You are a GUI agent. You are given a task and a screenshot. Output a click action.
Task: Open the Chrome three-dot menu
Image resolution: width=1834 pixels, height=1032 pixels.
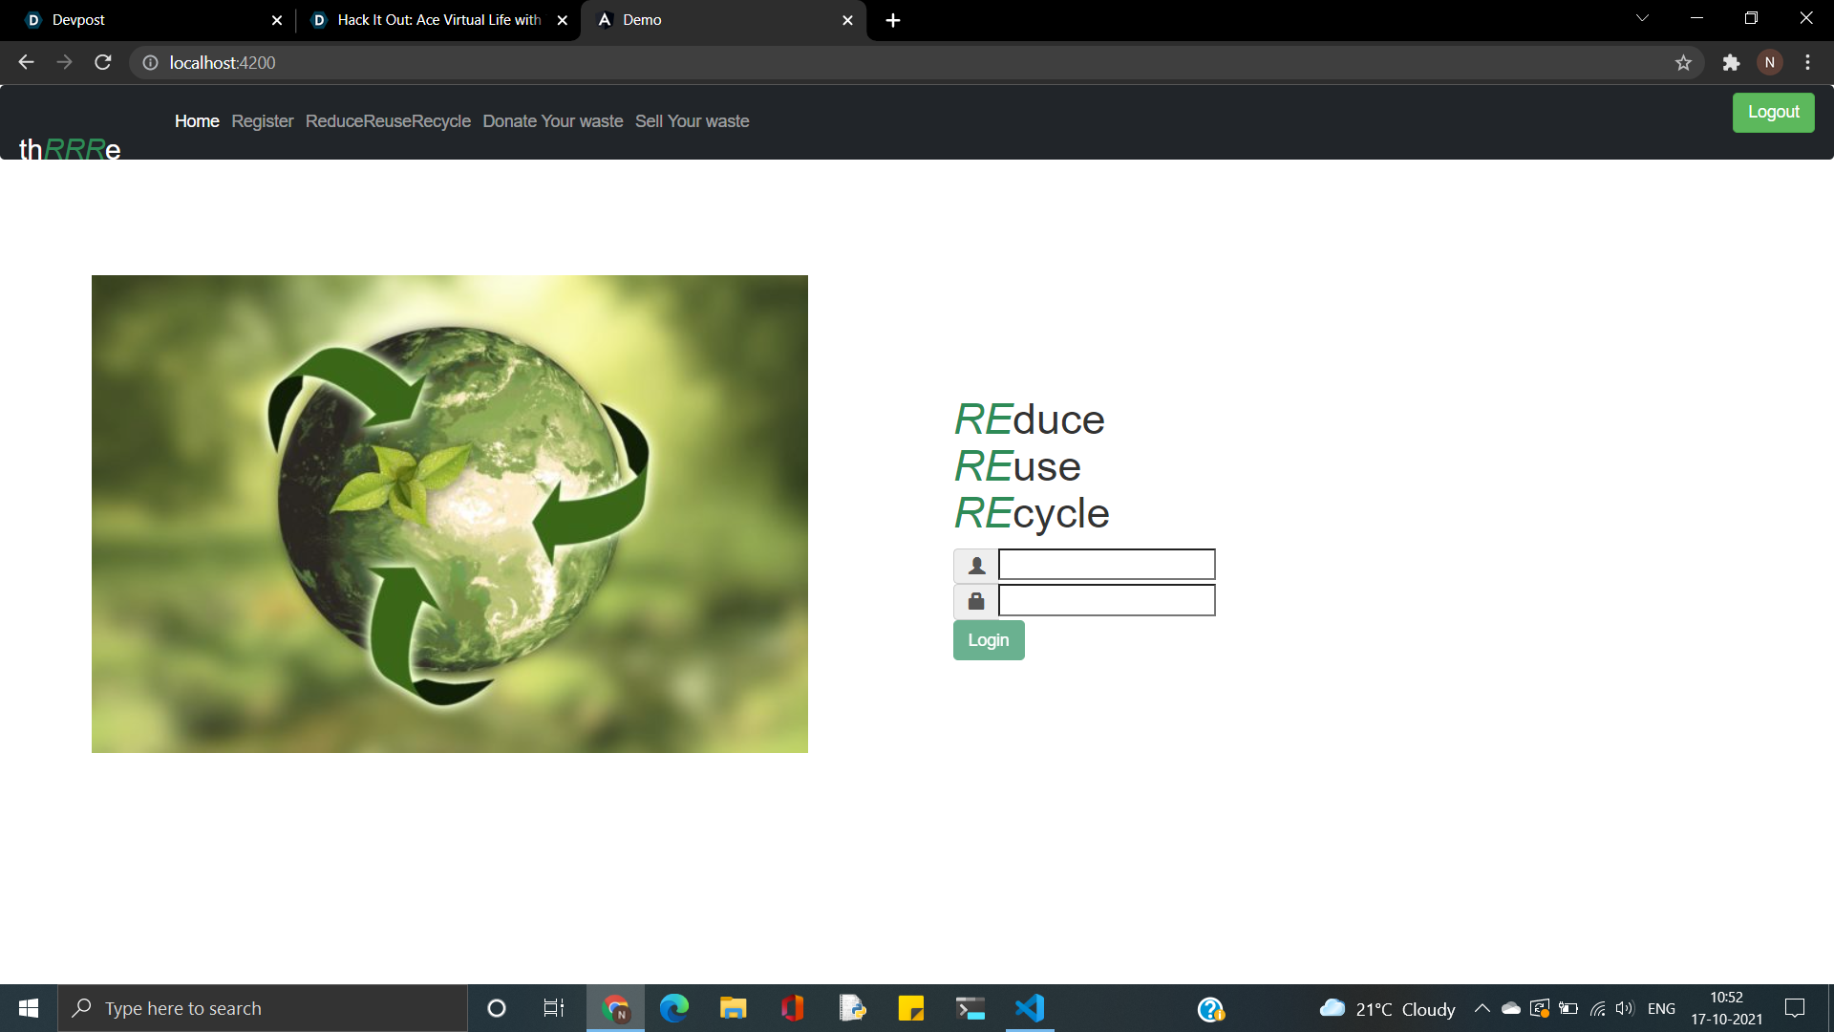click(1807, 62)
